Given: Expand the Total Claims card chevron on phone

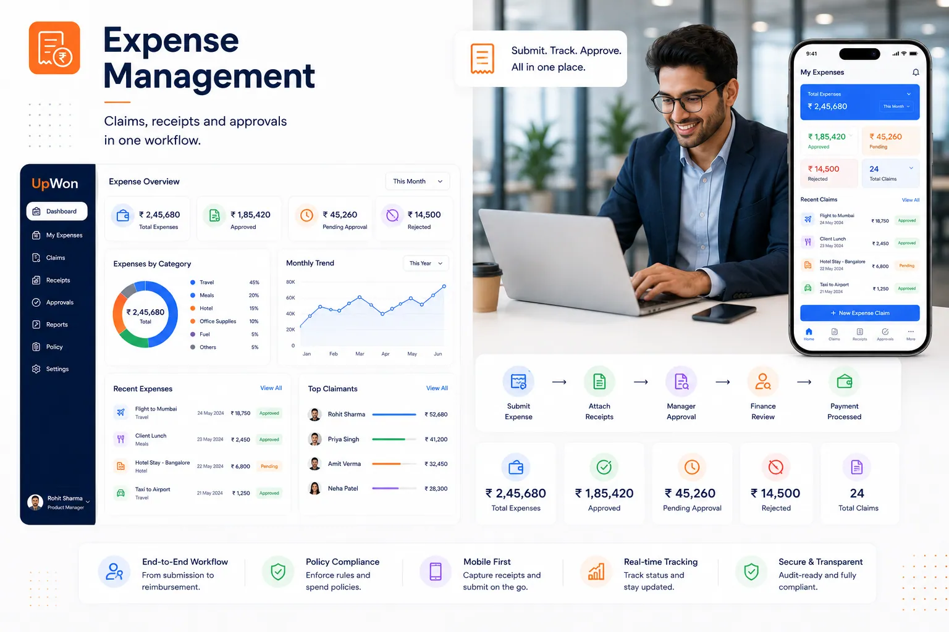Looking at the screenshot, I should [x=911, y=168].
